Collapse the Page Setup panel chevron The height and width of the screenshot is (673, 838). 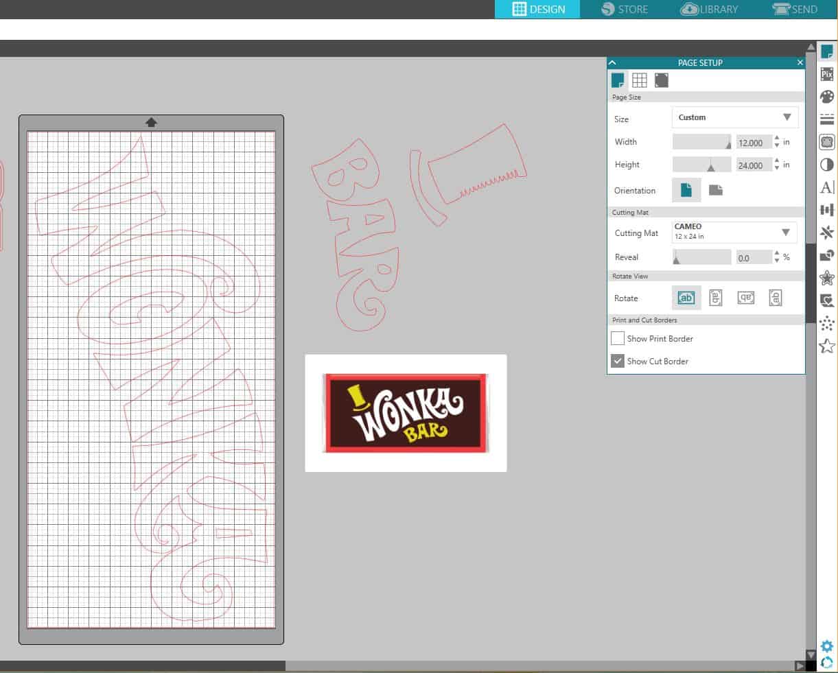click(x=612, y=62)
